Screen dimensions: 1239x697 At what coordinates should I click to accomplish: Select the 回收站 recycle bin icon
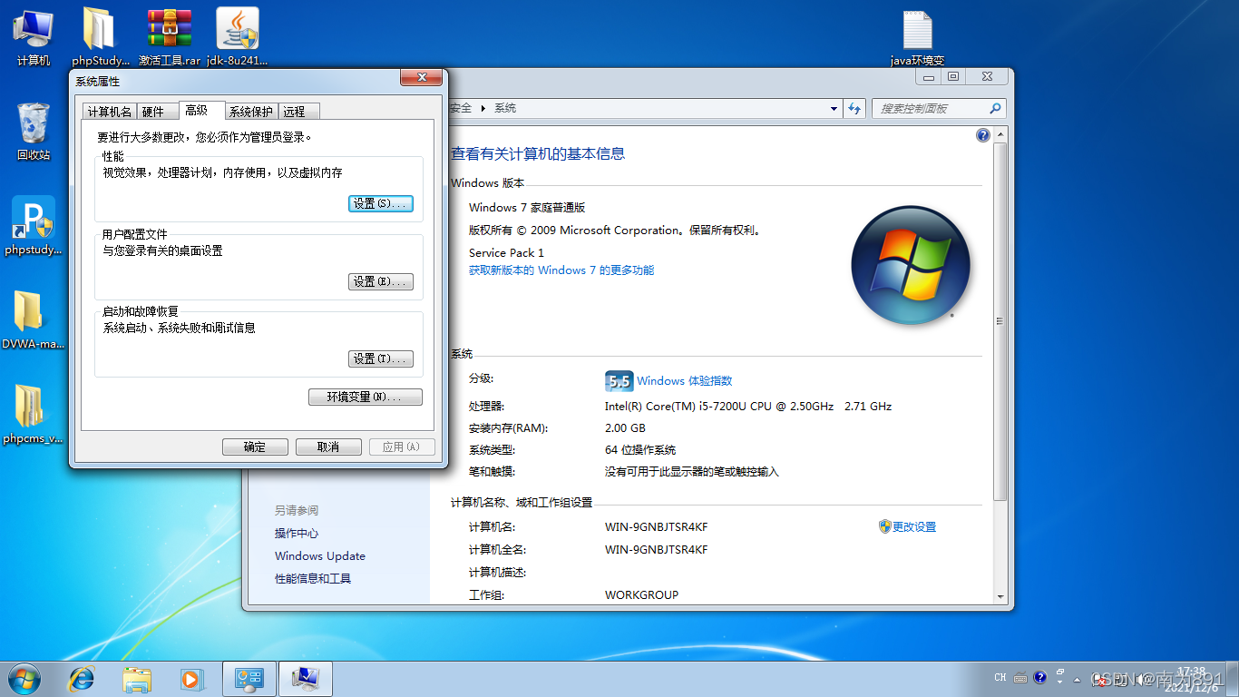pyautogui.click(x=34, y=131)
